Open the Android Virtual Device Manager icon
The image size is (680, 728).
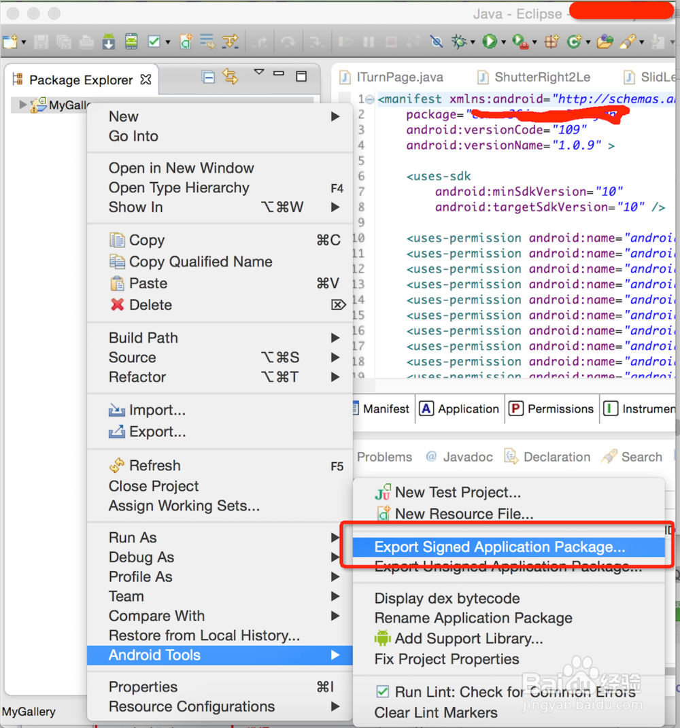(x=131, y=41)
